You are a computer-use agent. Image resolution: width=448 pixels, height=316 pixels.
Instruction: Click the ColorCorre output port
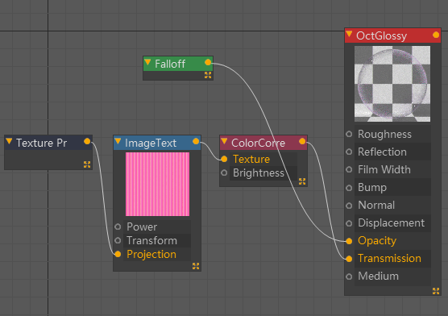(302, 141)
